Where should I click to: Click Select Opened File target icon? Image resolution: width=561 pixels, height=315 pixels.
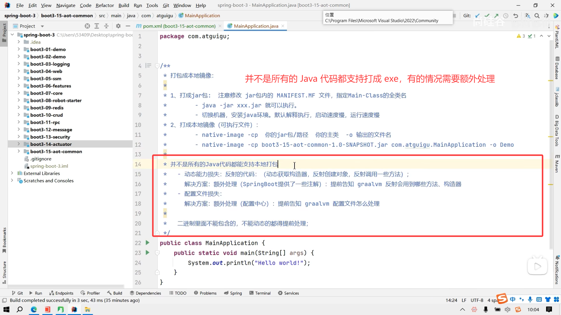click(x=87, y=26)
